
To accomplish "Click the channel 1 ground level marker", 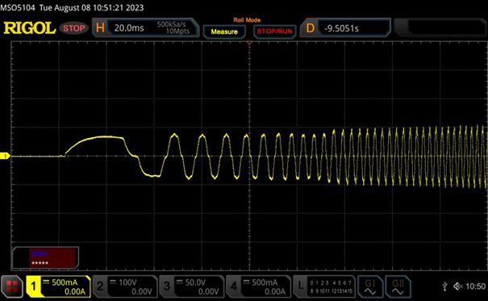I will click(x=5, y=156).
